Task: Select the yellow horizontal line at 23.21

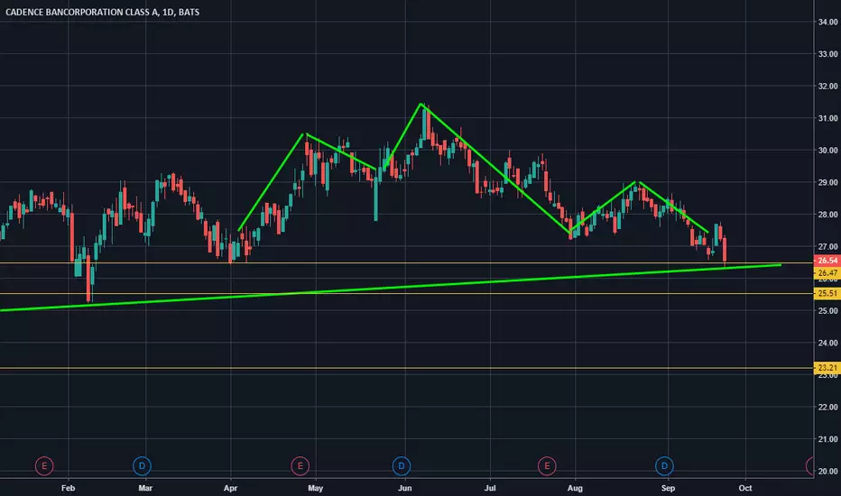Action: point(407,368)
